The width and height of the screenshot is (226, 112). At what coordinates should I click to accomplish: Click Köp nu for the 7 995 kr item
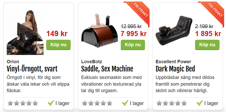[133, 45]
